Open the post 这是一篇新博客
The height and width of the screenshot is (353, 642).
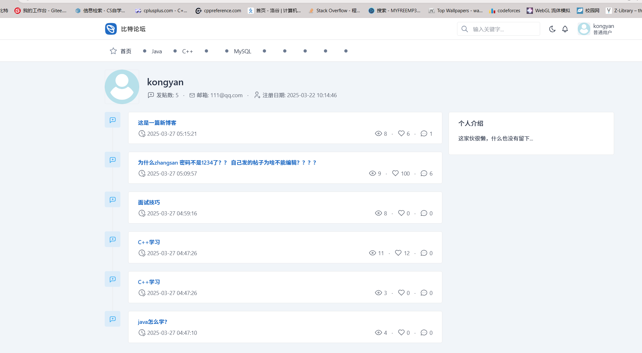pyautogui.click(x=157, y=123)
